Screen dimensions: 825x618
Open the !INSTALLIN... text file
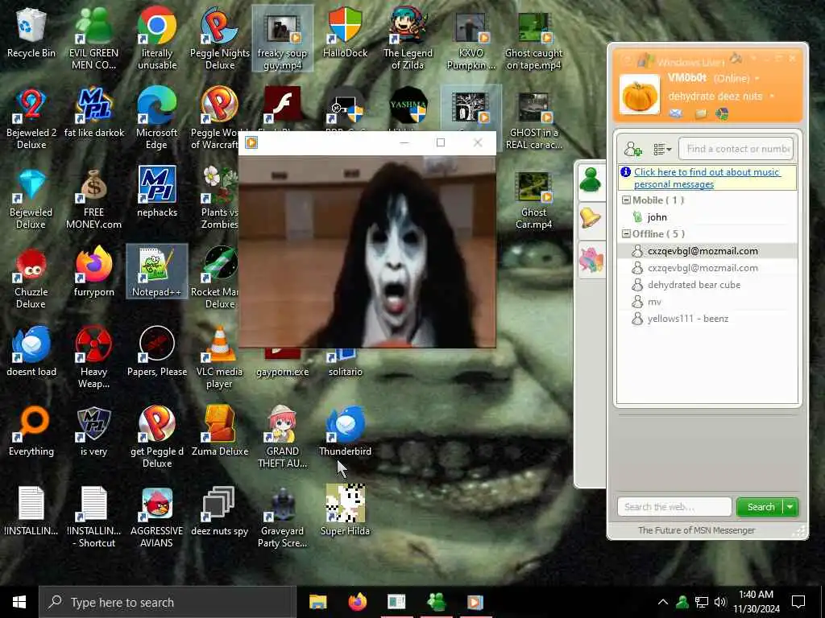click(31, 511)
